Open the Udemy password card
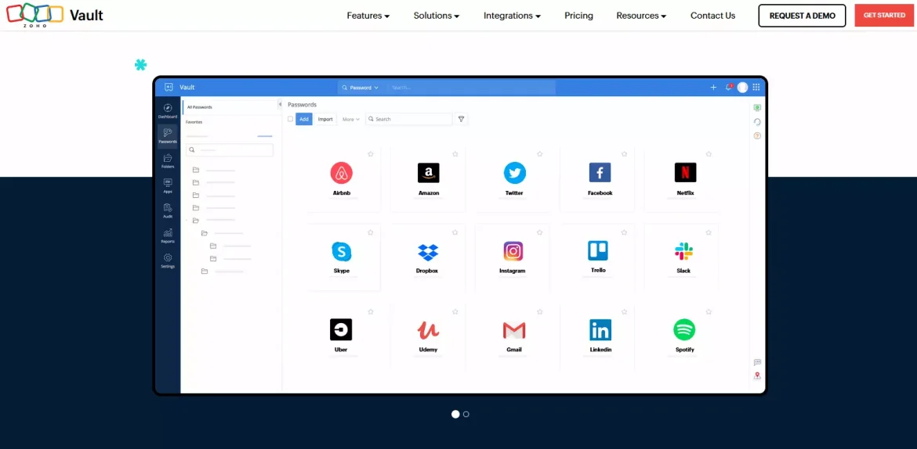The height and width of the screenshot is (449, 917). pyautogui.click(x=428, y=336)
